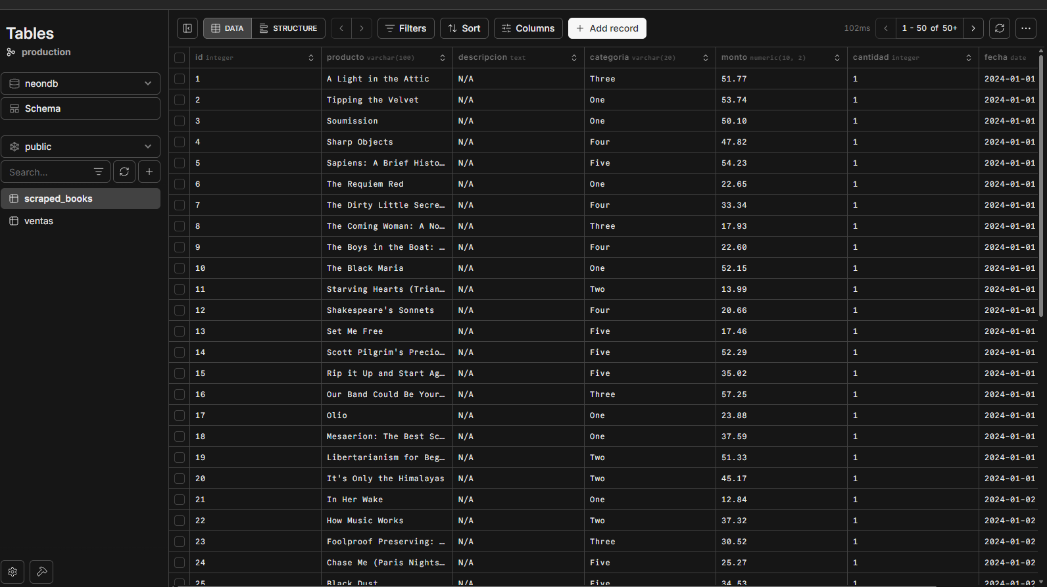
Task: Click the pin icon in sidebar footer
Action: [x=41, y=572]
